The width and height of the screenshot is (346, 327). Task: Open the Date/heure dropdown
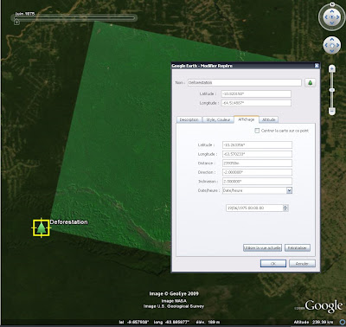pyautogui.click(x=289, y=190)
